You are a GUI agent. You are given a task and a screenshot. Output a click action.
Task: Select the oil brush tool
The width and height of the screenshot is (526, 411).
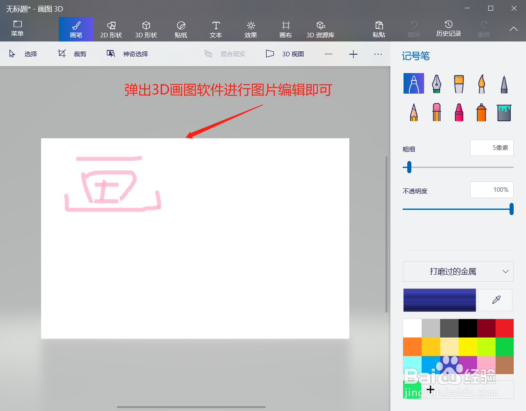coord(459,83)
